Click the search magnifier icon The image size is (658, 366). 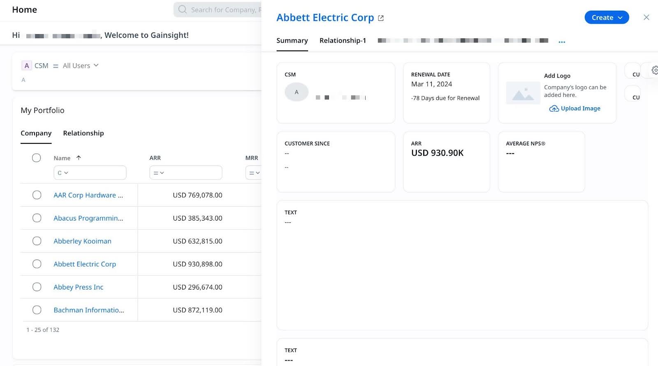(183, 9)
